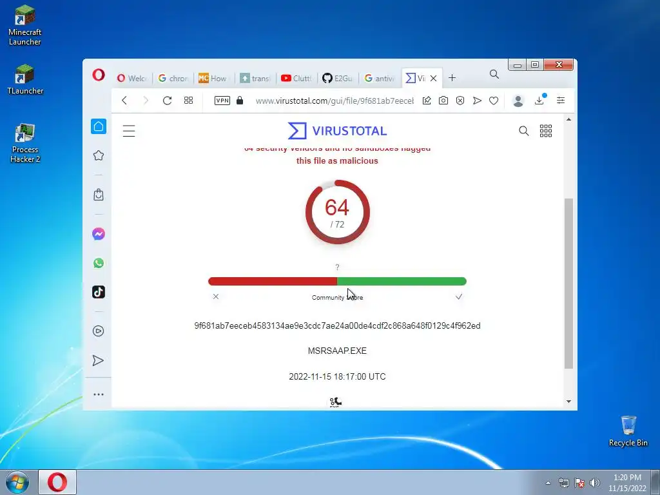Screen dimensions: 660x495
Task: Click the 2022-11-15 18:17:00 UTC date
Action: pyautogui.click(x=337, y=376)
